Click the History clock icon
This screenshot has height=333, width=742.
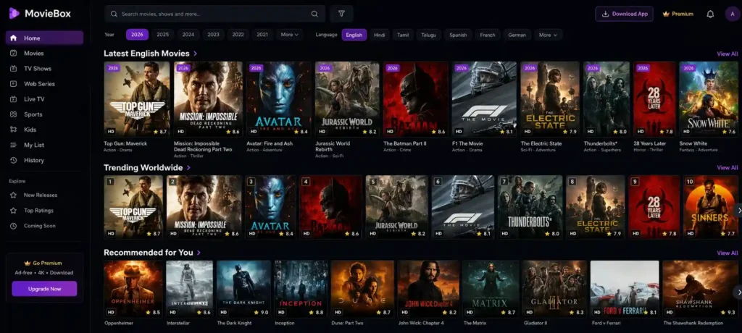coord(14,161)
